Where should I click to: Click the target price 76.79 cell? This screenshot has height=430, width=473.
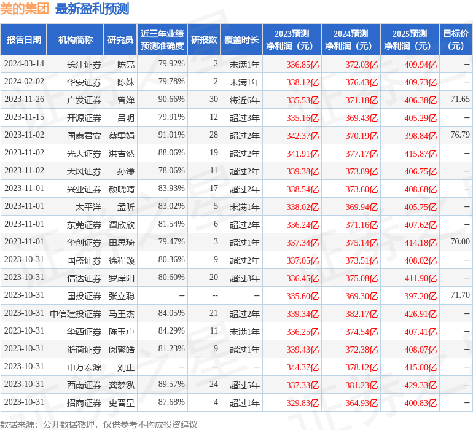click(459, 135)
